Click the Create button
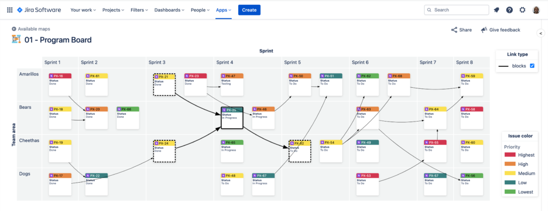 point(249,10)
